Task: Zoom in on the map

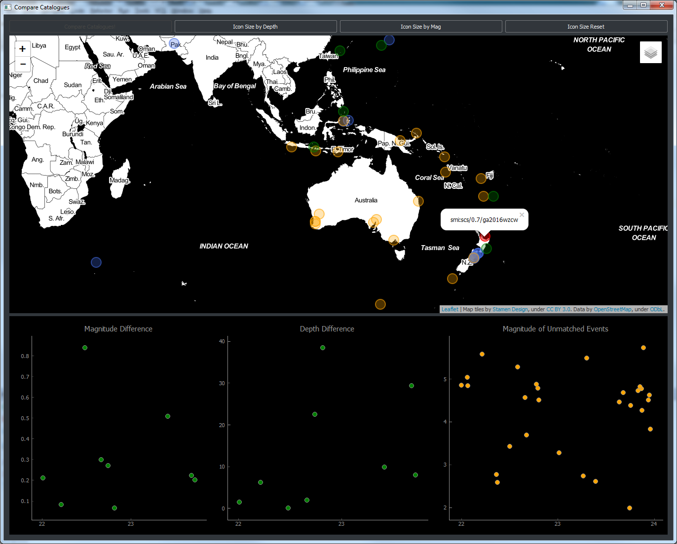Action: click(x=23, y=49)
